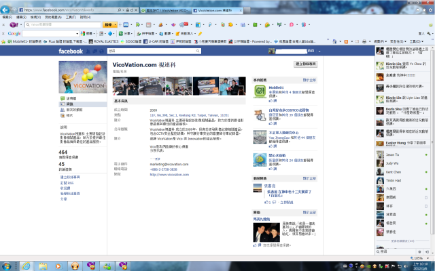This screenshot has height=271, width=435.
Task: Open the 我的最愛(A) menu
Action: [x=53, y=17]
